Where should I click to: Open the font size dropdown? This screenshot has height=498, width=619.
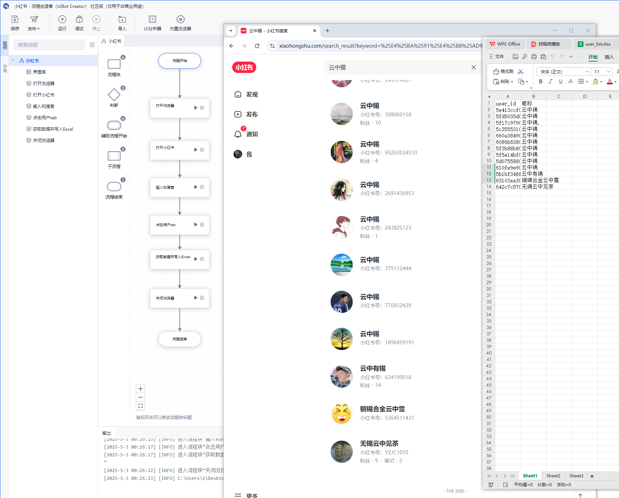click(608, 72)
